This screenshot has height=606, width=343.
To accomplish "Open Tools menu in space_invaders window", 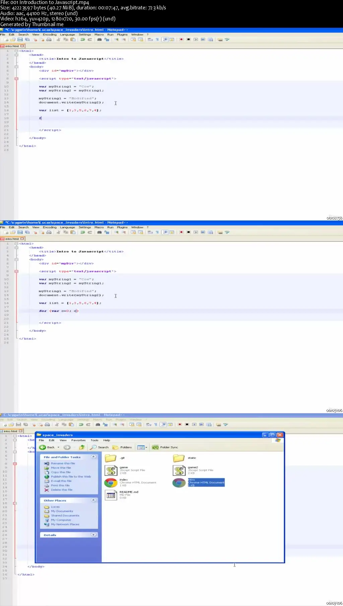I will pyautogui.click(x=94, y=440).
